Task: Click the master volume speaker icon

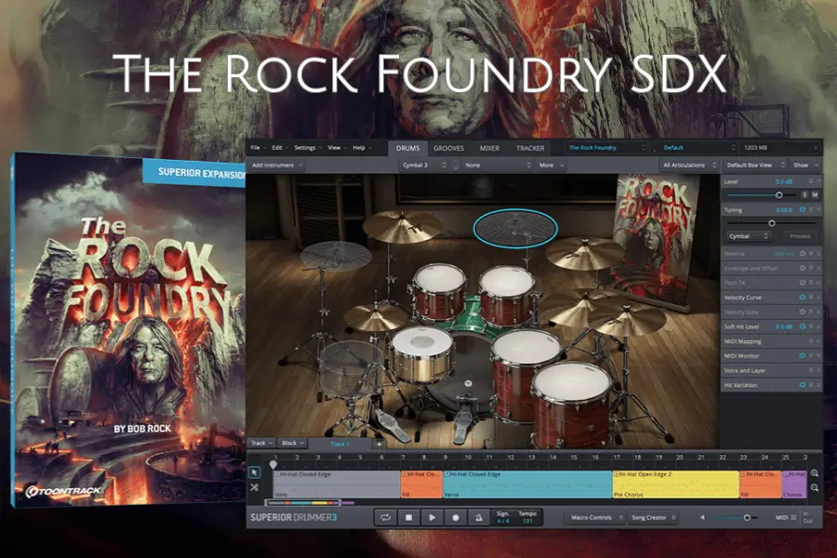Action: pyautogui.click(x=702, y=517)
